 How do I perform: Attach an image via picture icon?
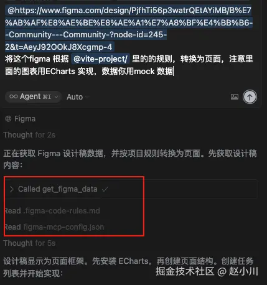click(x=235, y=96)
